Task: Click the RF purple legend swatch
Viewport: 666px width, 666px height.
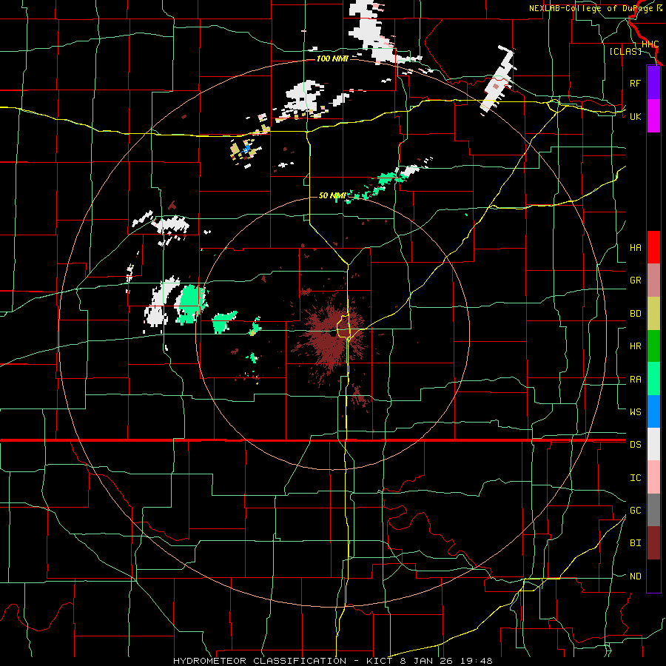Action: 653,83
